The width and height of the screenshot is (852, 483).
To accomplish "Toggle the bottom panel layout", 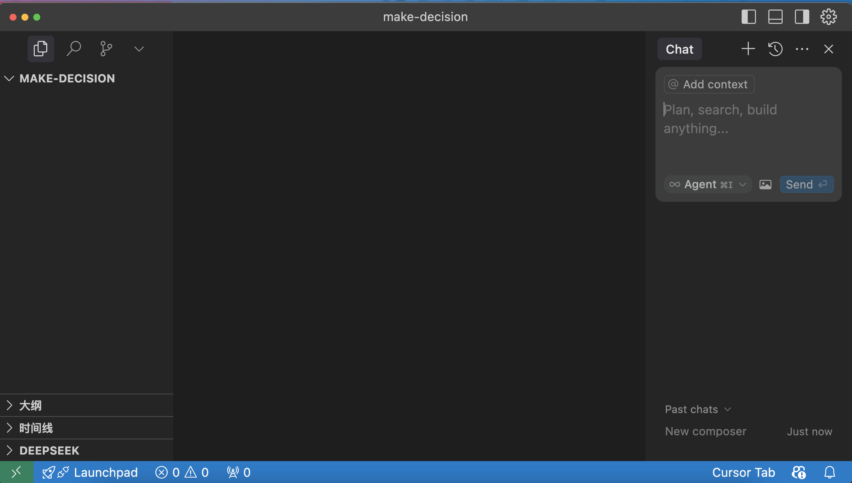I will 775,17.
